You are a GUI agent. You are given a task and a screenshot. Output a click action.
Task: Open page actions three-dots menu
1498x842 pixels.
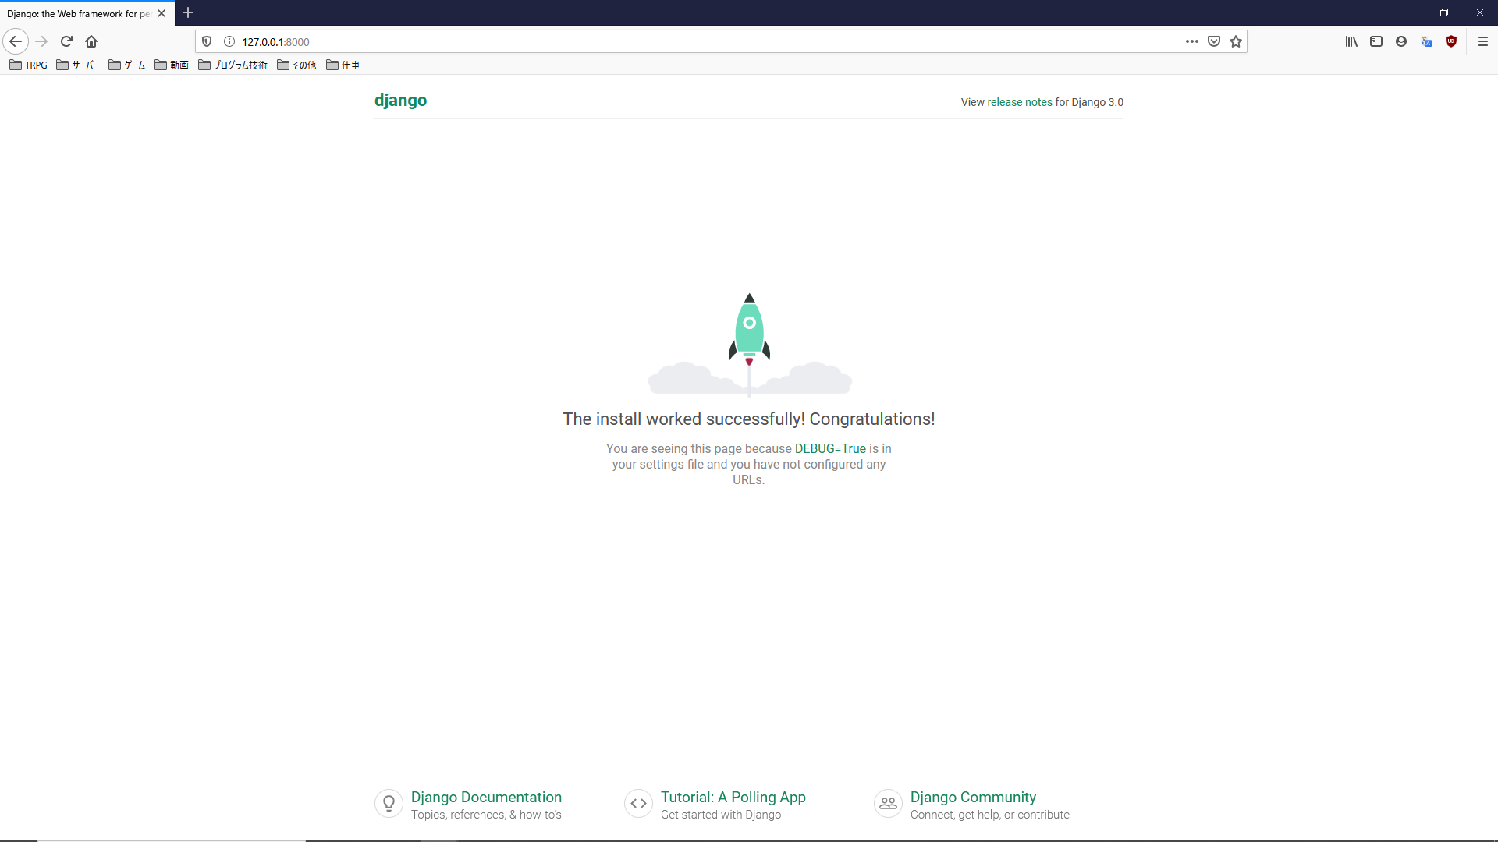click(x=1191, y=41)
